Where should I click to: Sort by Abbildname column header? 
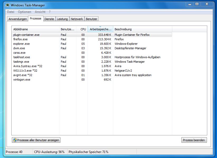(x=35, y=29)
